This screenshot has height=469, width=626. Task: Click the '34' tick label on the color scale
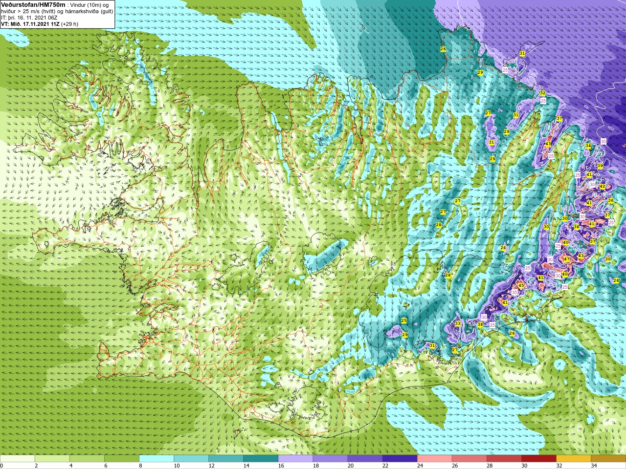click(x=593, y=466)
